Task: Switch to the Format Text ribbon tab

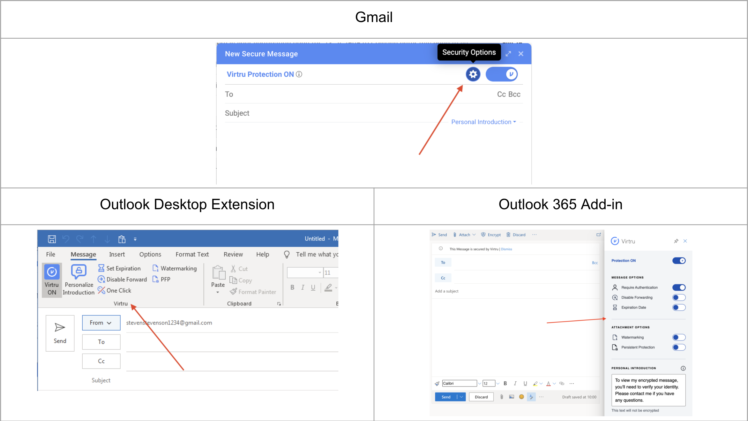Action: [x=192, y=254]
